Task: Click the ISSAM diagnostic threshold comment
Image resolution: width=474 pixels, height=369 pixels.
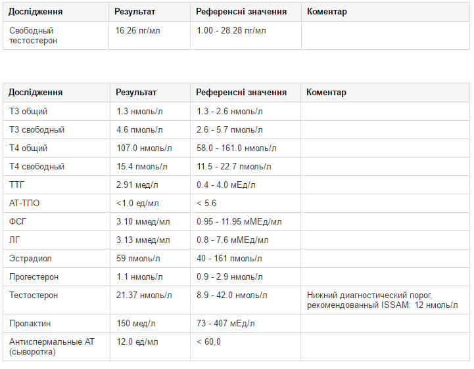Action: (382, 300)
